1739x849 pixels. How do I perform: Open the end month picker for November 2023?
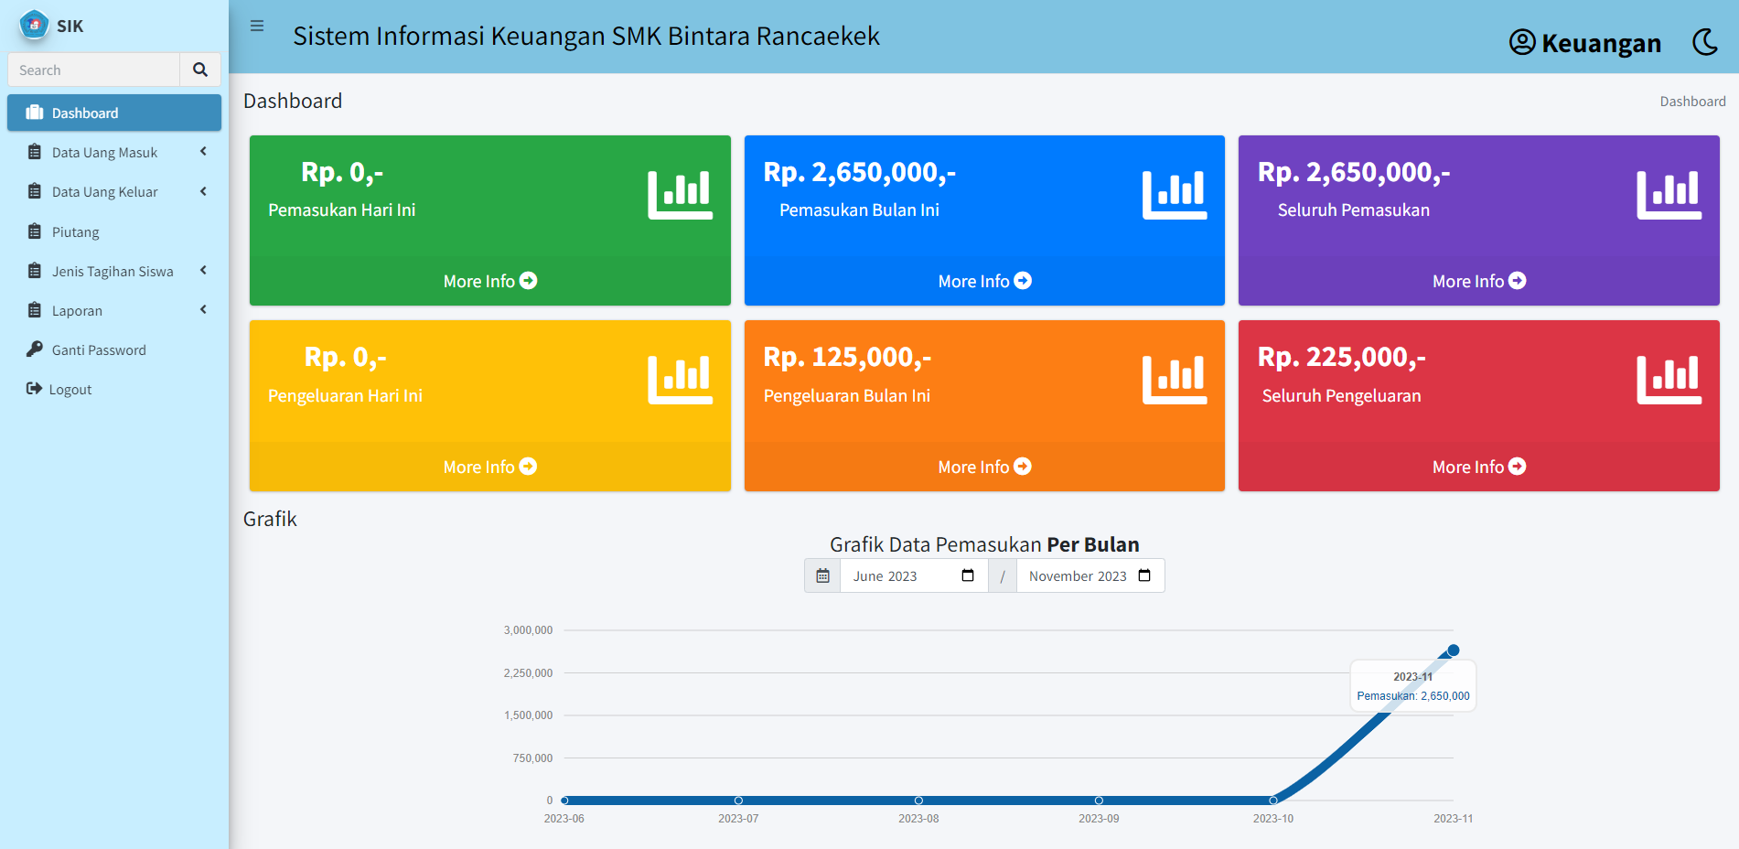pos(1143,575)
